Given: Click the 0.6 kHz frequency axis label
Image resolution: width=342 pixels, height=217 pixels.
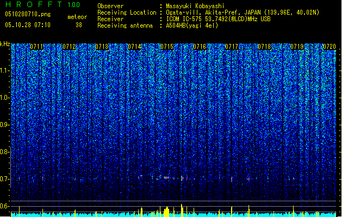Looking at the screenshot, I should pyautogui.click(x=5, y=206).
